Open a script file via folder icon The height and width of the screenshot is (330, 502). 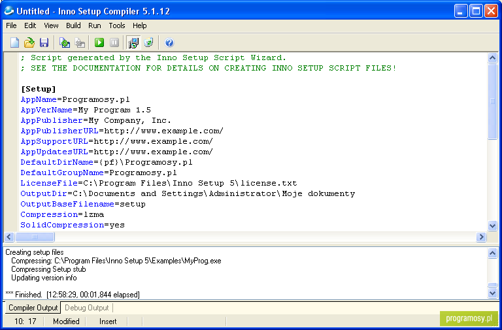coord(29,42)
